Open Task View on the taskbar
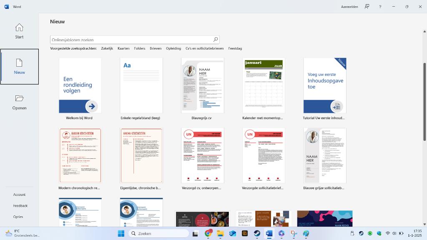This screenshot has height=240, width=427. 195,233
